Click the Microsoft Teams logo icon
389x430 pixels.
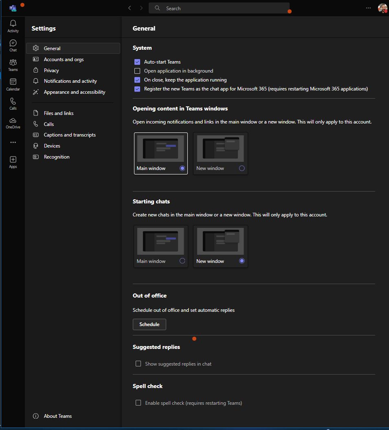pos(13,8)
